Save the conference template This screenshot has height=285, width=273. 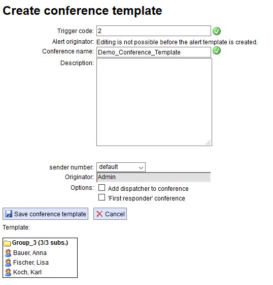click(x=45, y=214)
